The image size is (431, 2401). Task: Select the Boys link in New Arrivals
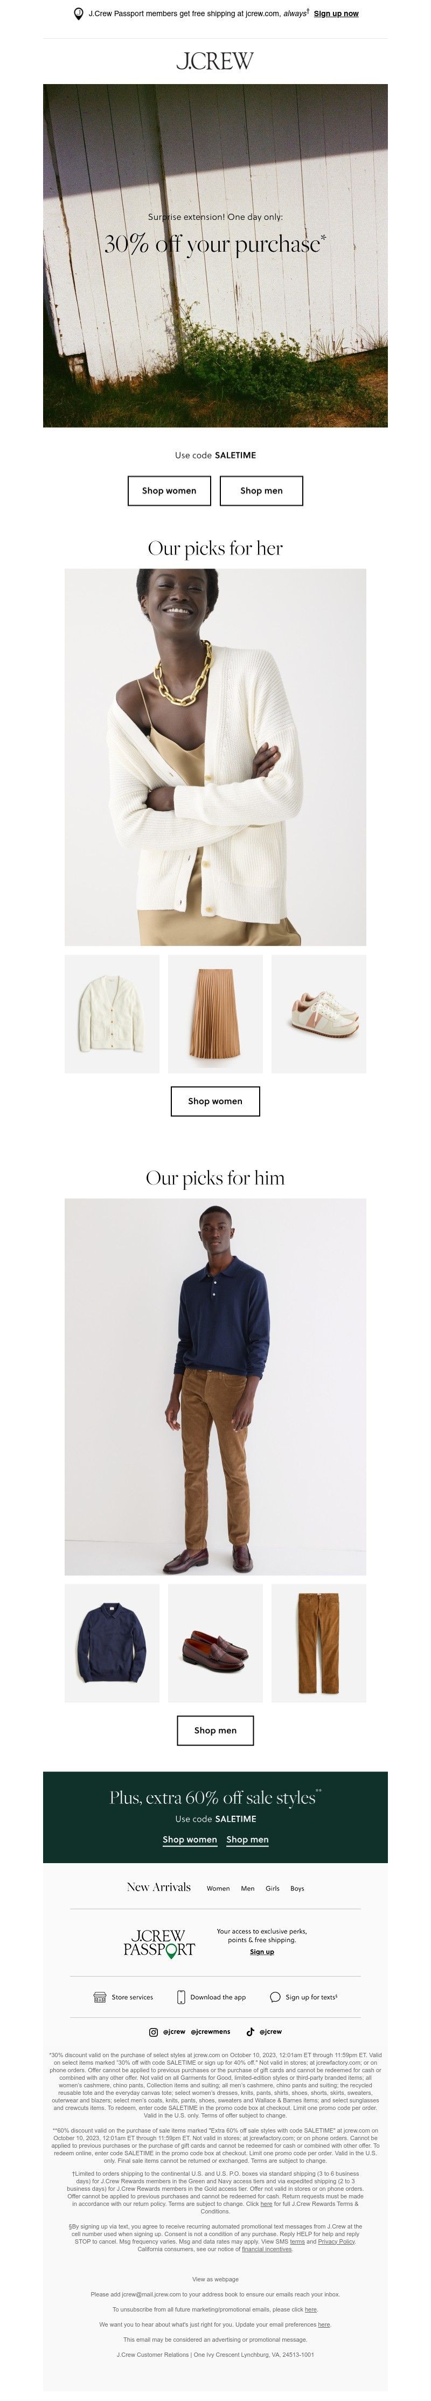pos(297,1888)
